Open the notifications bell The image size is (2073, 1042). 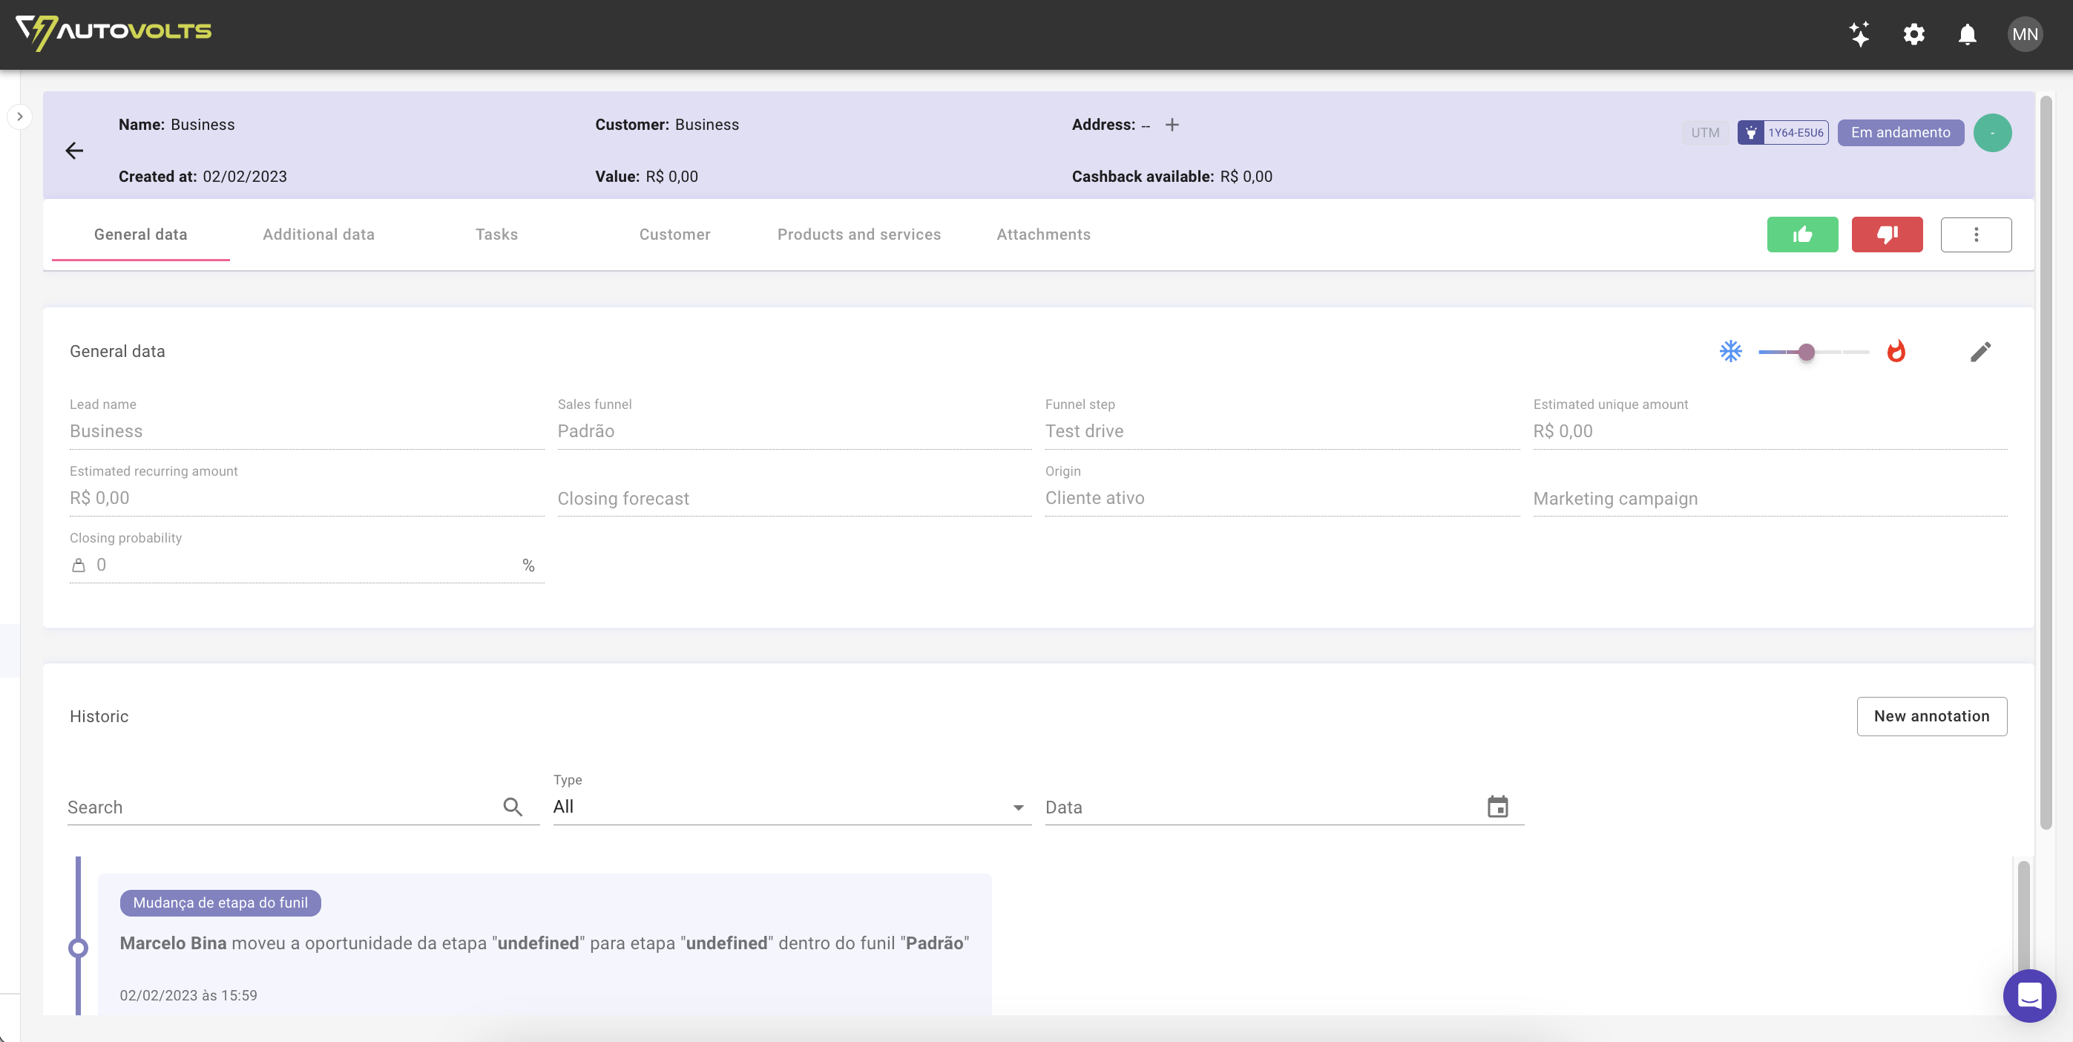tap(1966, 34)
